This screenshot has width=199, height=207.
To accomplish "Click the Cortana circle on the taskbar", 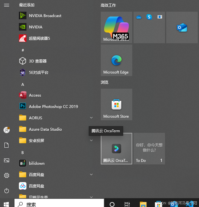I will coord(112,204).
